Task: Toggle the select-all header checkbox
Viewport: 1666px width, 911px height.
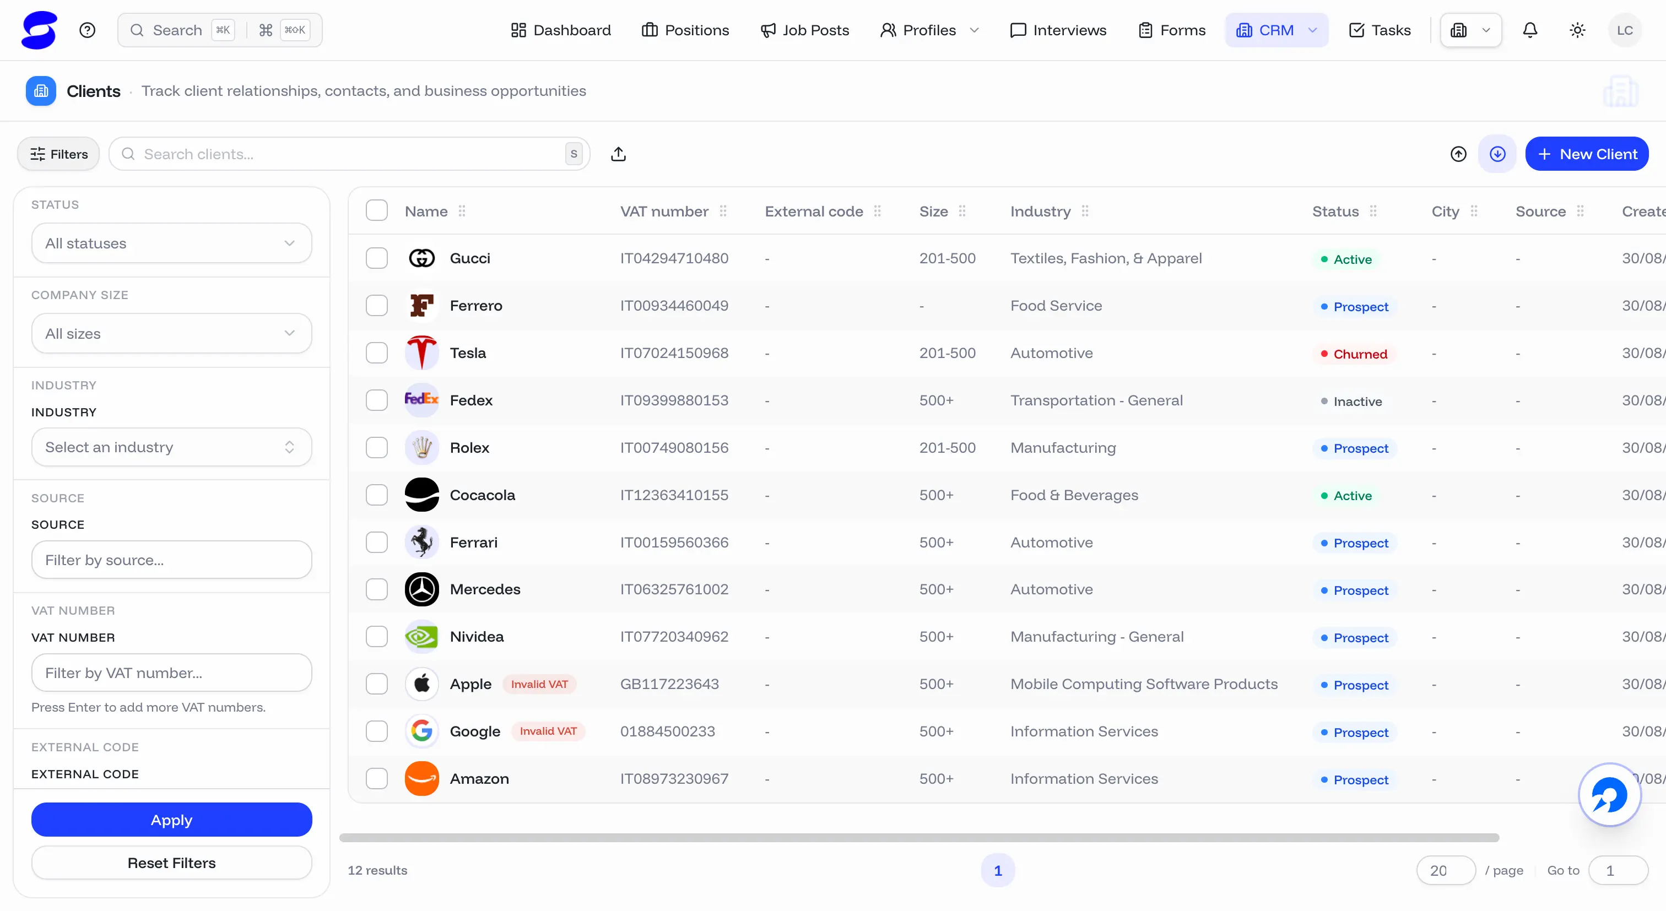Action: coord(376,211)
